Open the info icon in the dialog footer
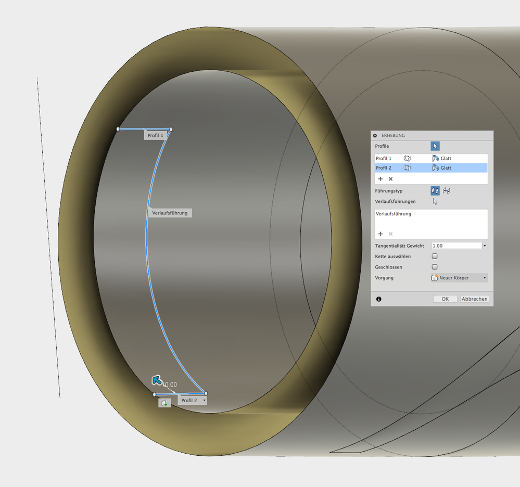Viewport: 520px width, 487px height. pyautogui.click(x=379, y=299)
